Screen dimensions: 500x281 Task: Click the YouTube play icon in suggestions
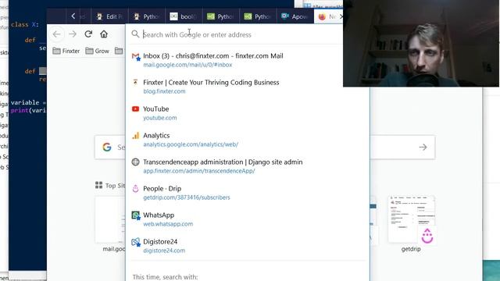tap(135, 109)
